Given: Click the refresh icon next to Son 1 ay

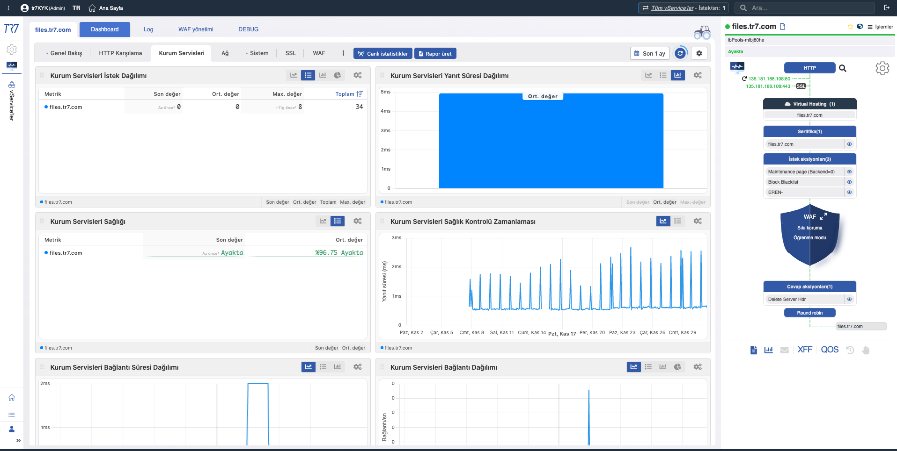Looking at the screenshot, I should (680, 53).
